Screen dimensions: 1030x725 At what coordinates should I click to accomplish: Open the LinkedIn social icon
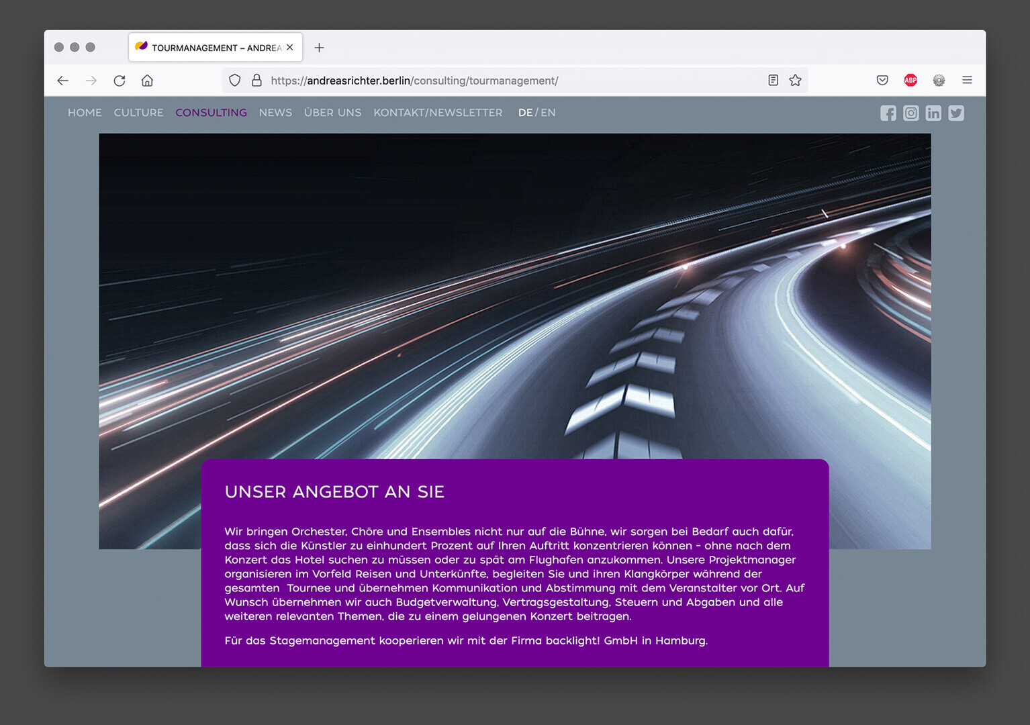click(933, 113)
